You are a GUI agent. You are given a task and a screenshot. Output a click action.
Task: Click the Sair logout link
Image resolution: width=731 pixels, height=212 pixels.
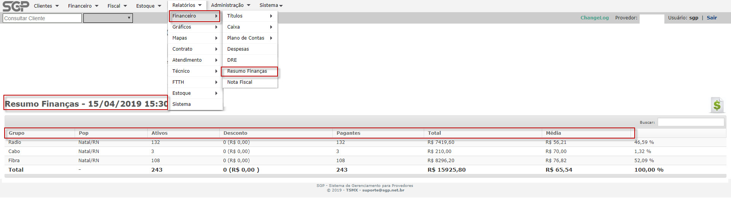pos(712,18)
